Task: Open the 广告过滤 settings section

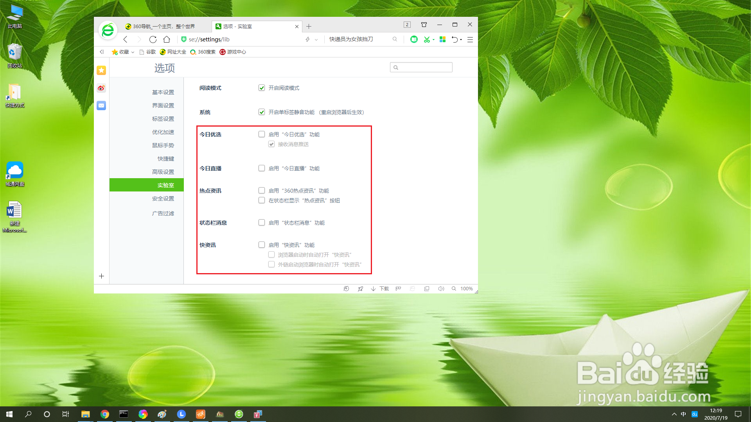Action: (163, 213)
